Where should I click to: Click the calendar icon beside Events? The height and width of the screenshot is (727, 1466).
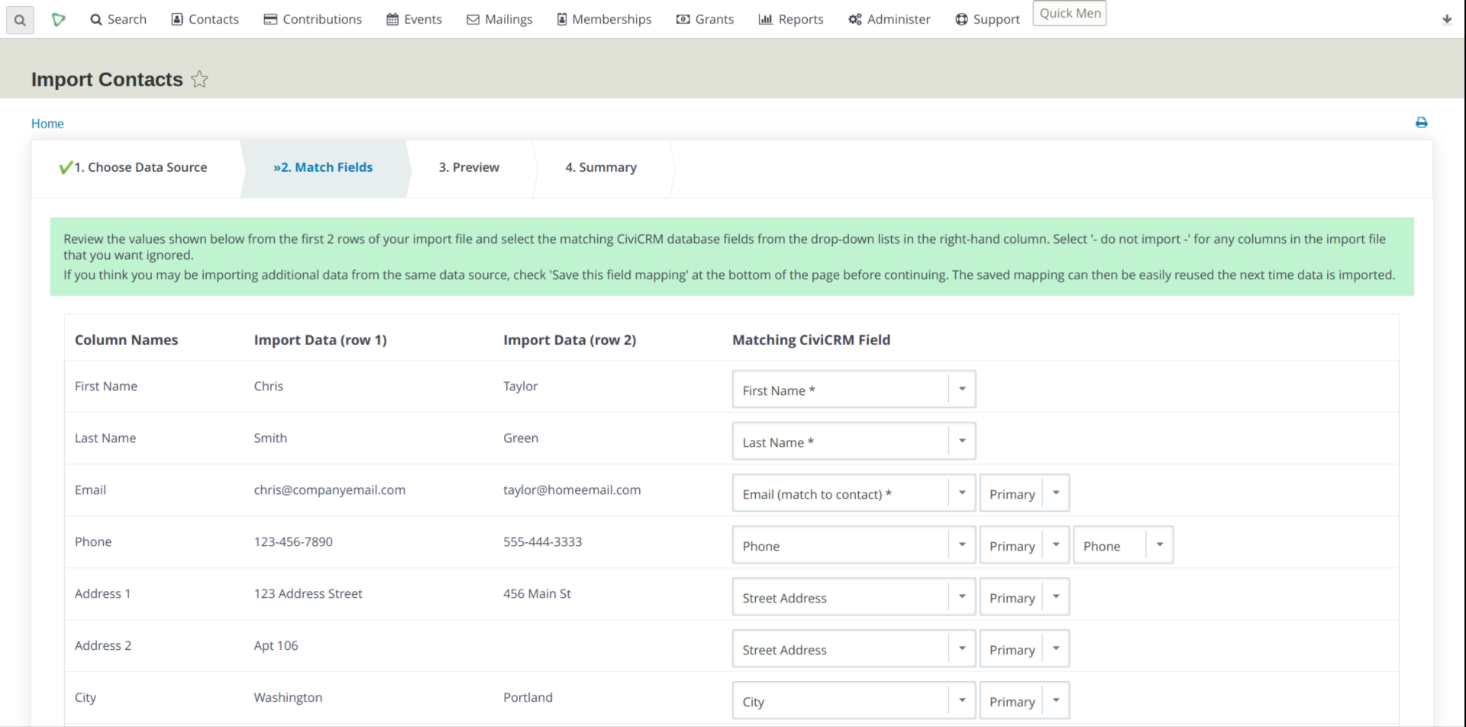click(392, 18)
